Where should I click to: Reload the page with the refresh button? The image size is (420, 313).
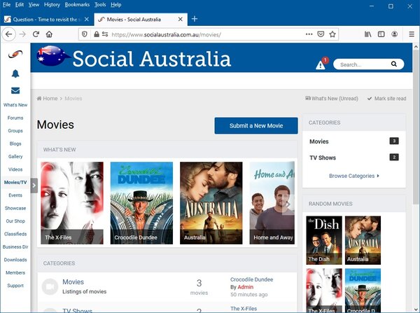pos(36,34)
